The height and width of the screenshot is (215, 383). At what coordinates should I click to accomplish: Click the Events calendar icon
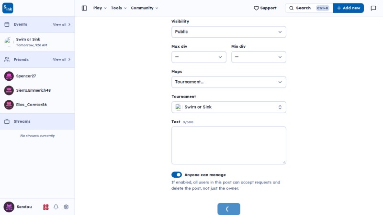[x=7, y=24]
